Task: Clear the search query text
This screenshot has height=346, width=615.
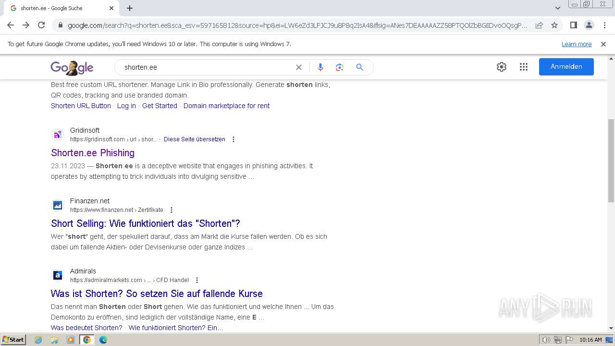Action: click(299, 67)
